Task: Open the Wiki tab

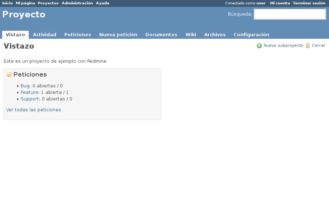Action: (190, 35)
